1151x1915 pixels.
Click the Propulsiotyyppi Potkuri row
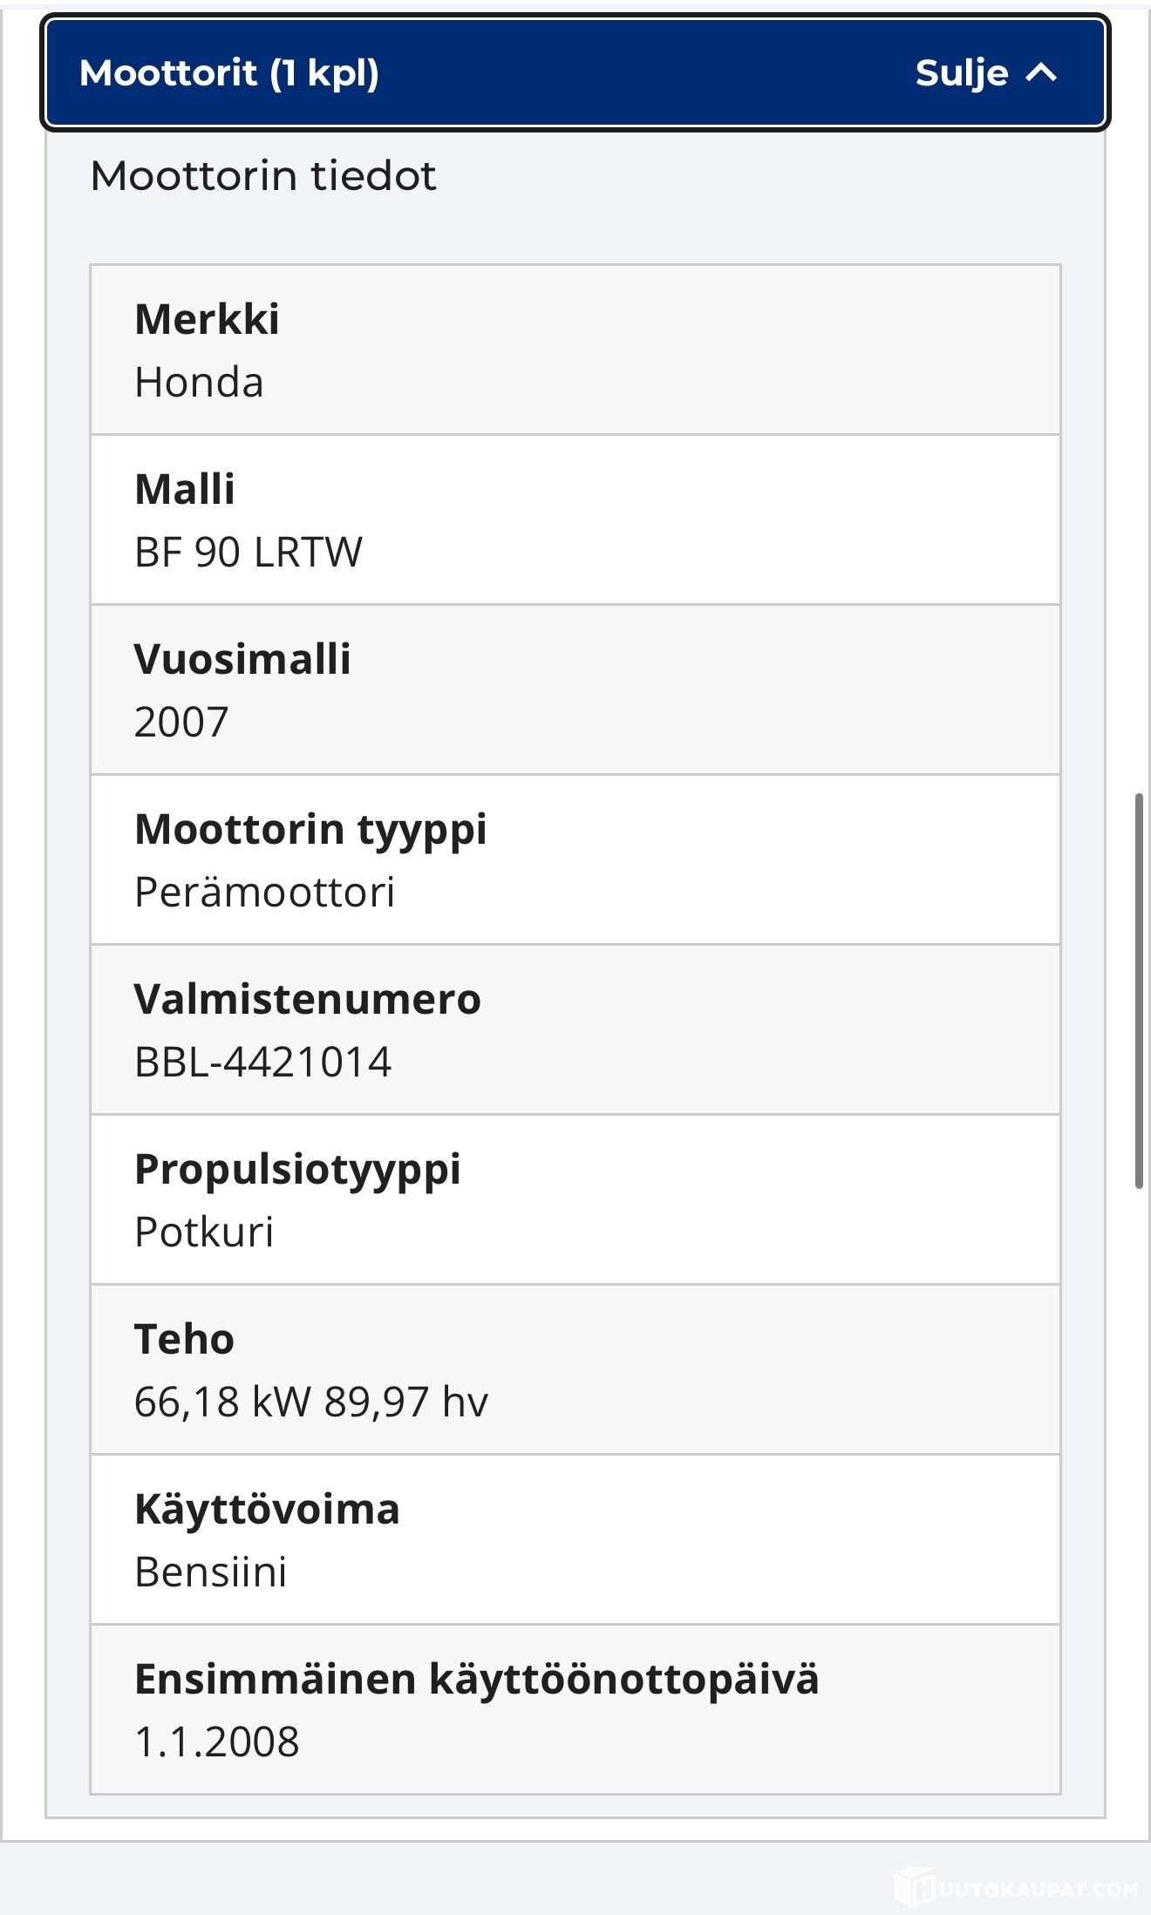pyautogui.click(x=575, y=1199)
